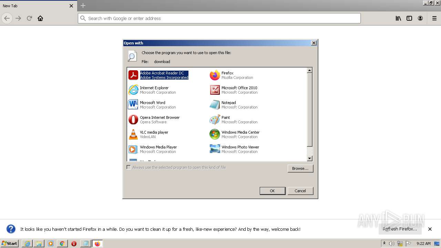Focus the Search with Google address bar
This screenshot has width=441, height=248.
[x=219, y=18]
